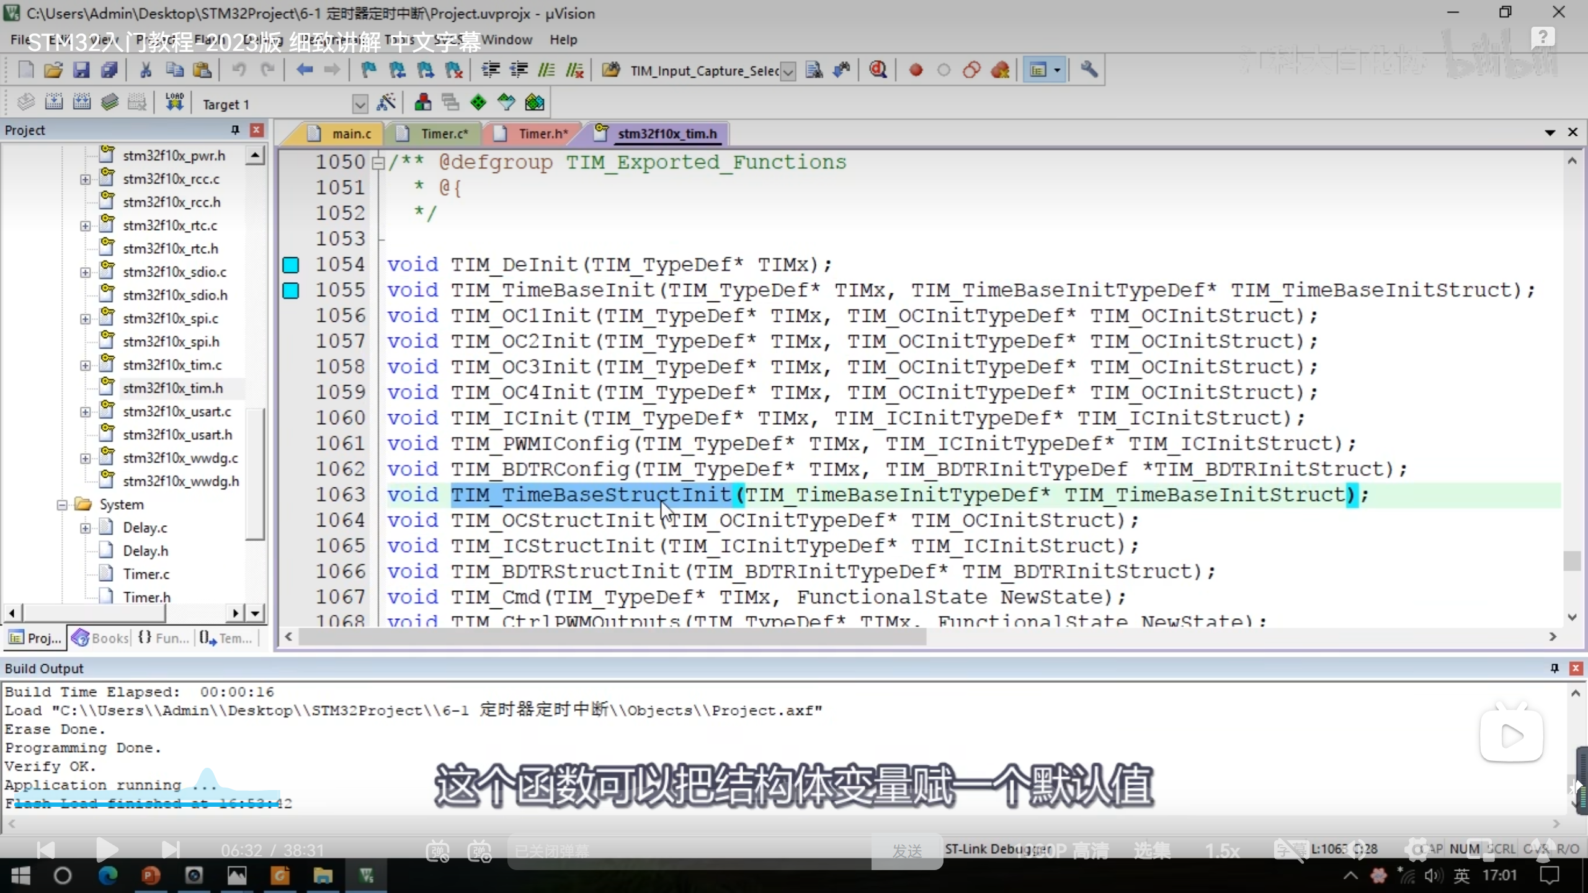Switch to the main.c tab
Screen dimensions: 1588x893
click(x=351, y=133)
